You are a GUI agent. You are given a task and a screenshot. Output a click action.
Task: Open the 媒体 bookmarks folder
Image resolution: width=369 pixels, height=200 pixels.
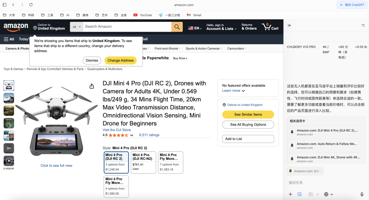click(82, 15)
